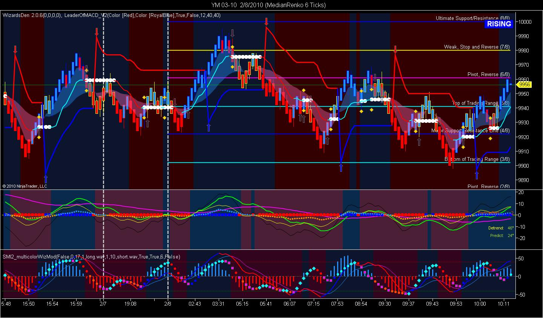
Task: Click the Predict: 24° readout
Action: [502, 235]
